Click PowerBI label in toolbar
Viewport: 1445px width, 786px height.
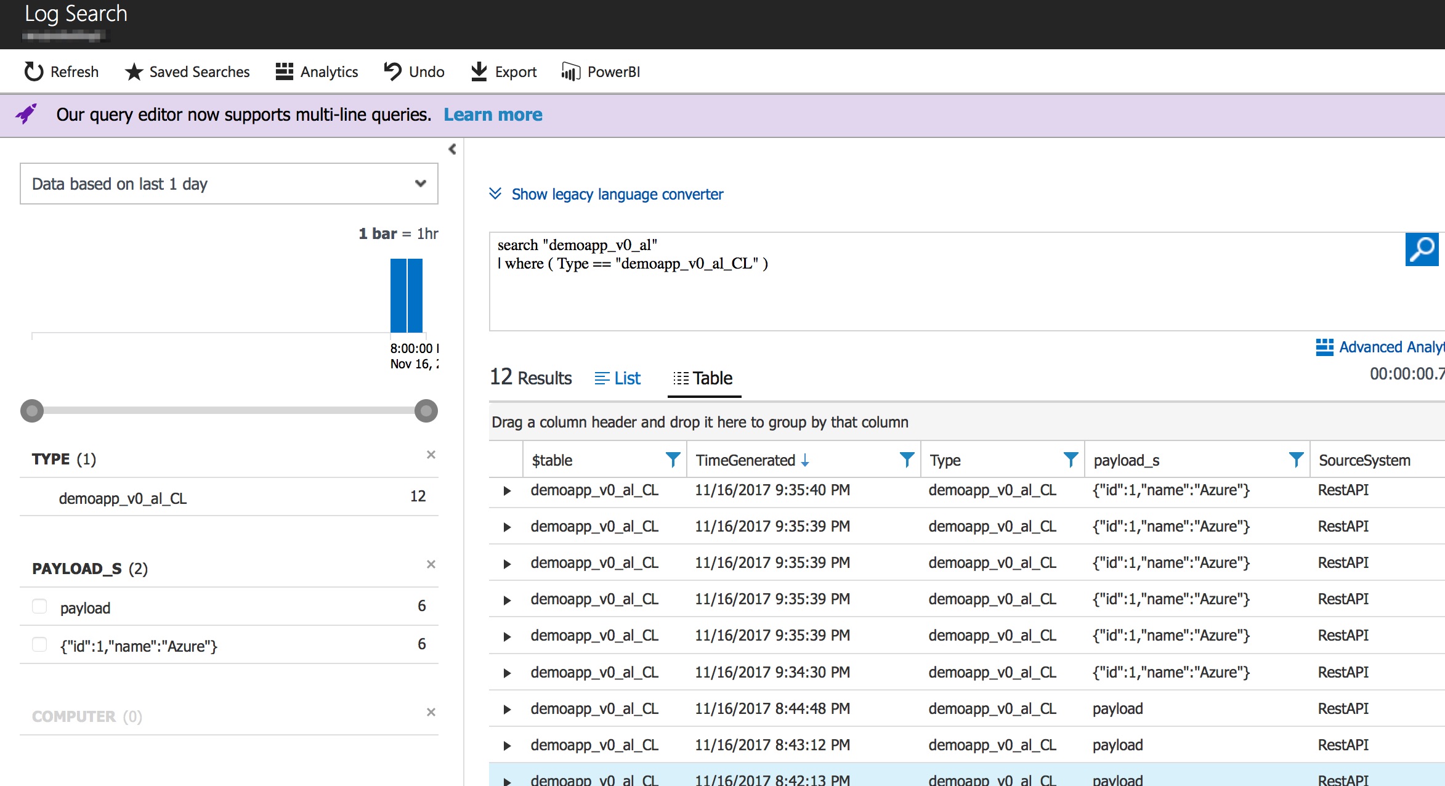613,72
